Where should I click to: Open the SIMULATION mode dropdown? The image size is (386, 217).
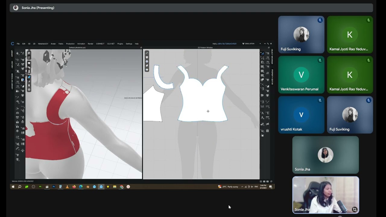(250, 44)
